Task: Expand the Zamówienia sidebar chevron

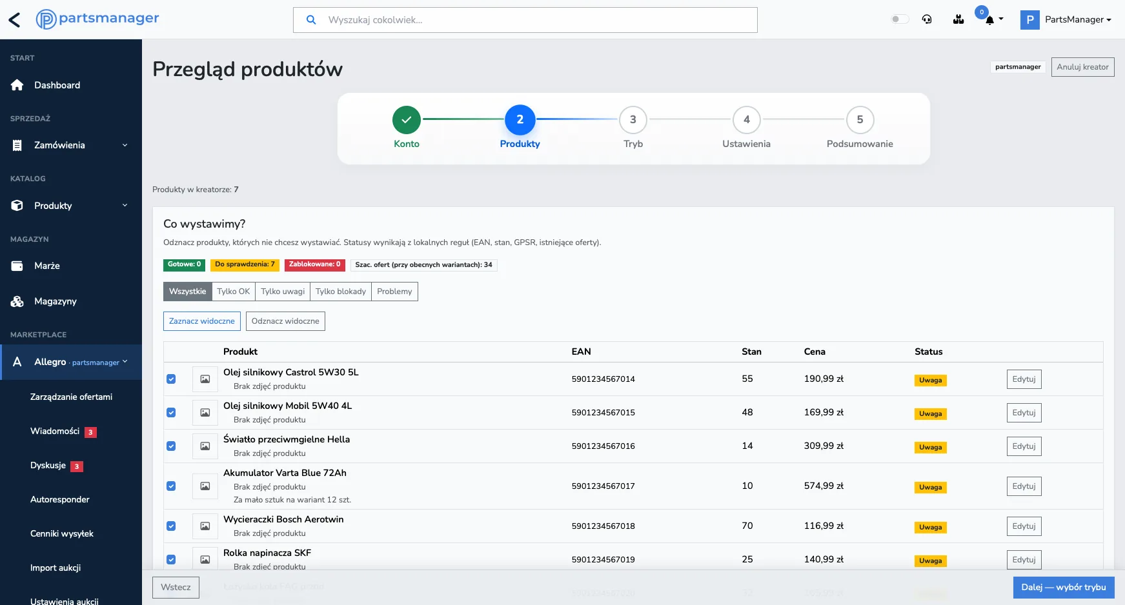Action: (125, 145)
